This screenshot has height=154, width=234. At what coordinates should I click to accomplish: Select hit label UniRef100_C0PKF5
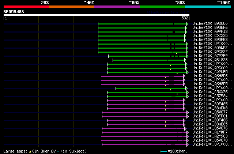point(210,72)
